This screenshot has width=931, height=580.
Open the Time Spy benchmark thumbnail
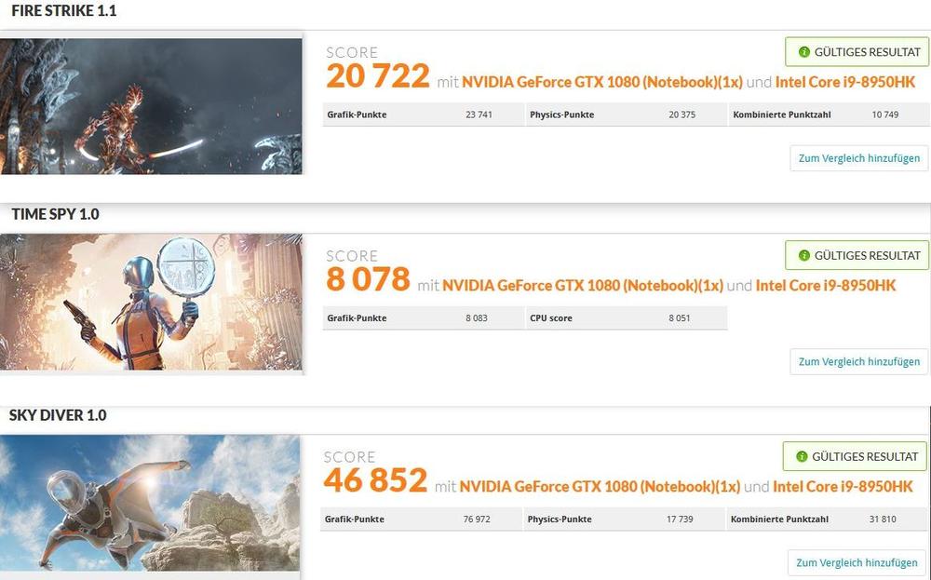tap(151, 303)
